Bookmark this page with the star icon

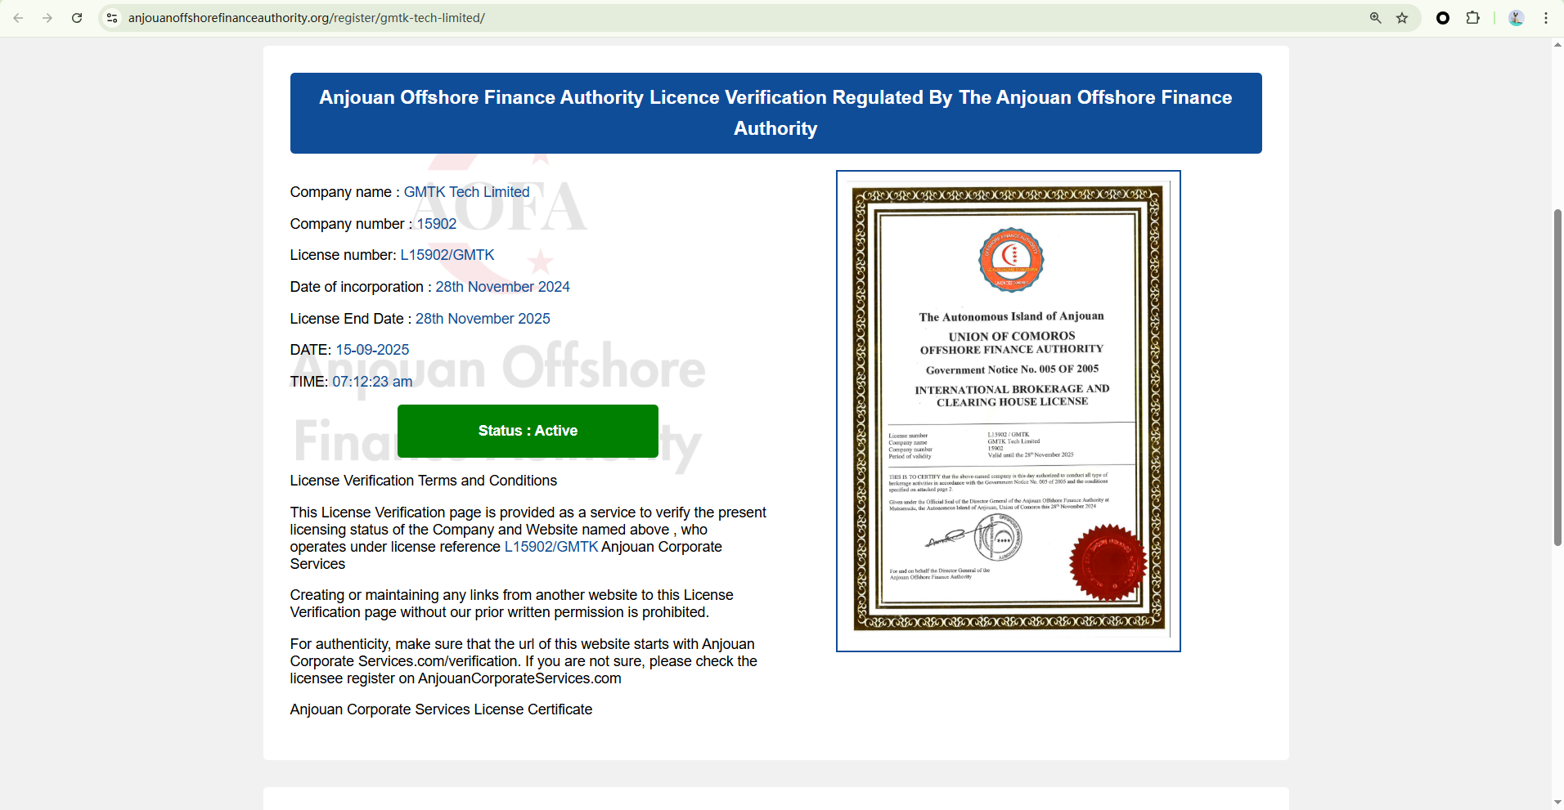tap(1402, 18)
